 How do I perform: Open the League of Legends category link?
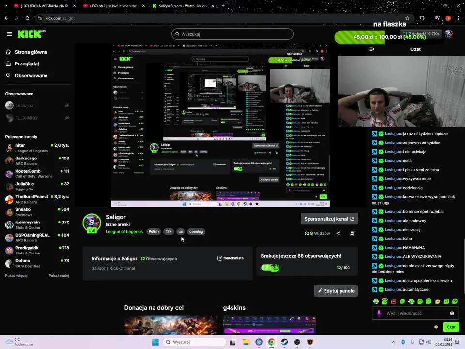click(x=124, y=232)
